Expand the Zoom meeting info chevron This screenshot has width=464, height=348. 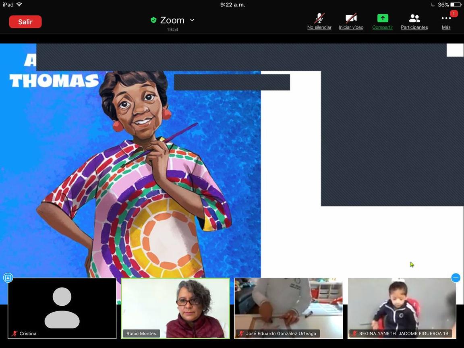click(x=192, y=20)
